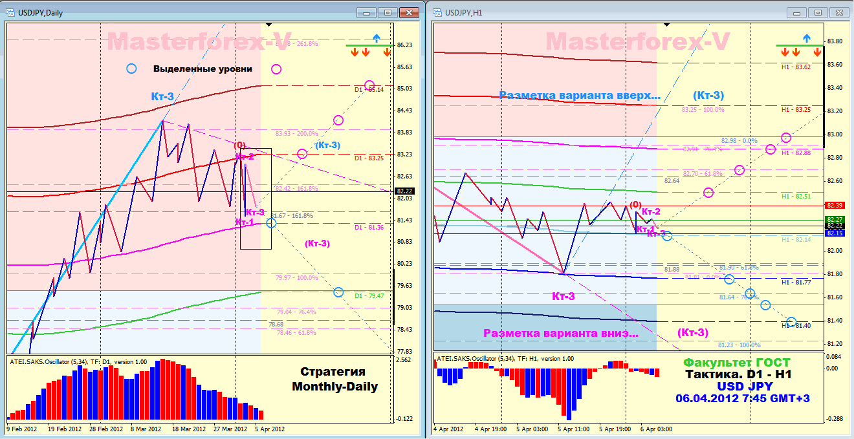Select blue circle left of Выделенные уровни
854x439 pixels.
coord(132,68)
